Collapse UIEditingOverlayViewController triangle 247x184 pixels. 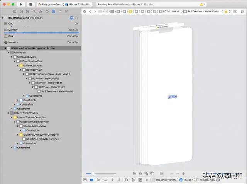[x=17, y=135]
